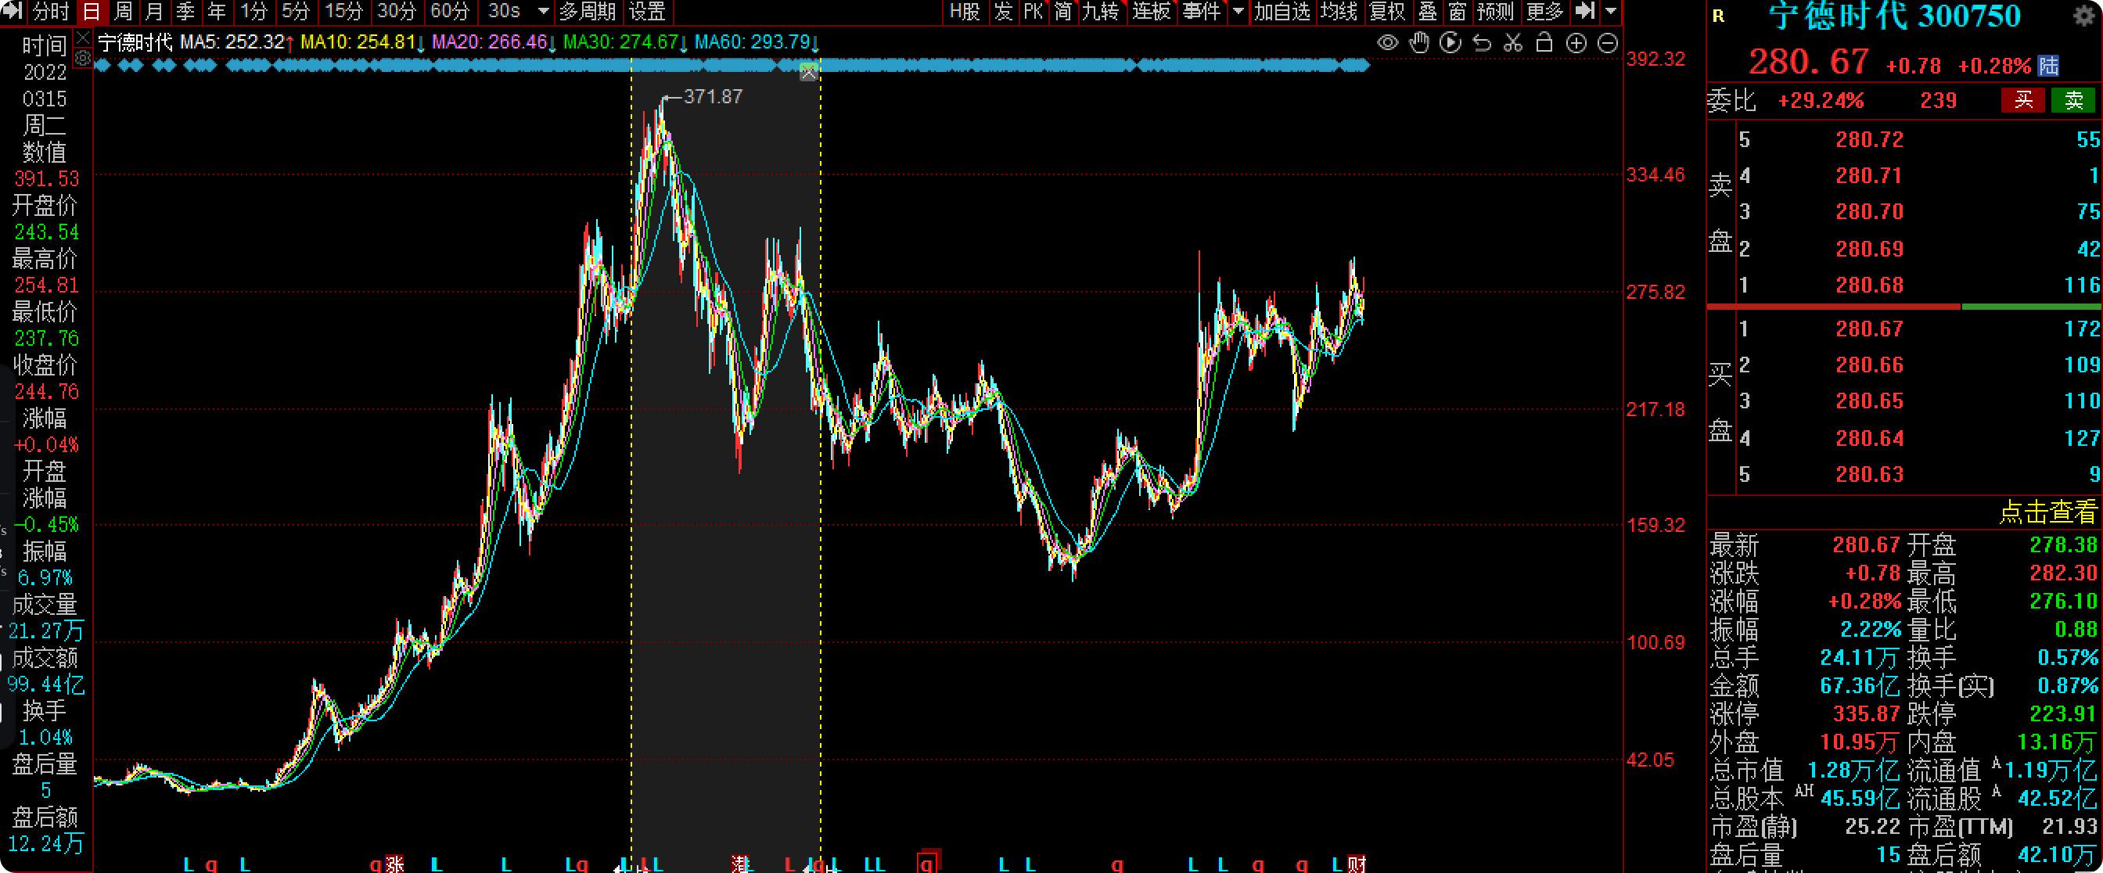Select the 月 monthly period tab

click(154, 12)
